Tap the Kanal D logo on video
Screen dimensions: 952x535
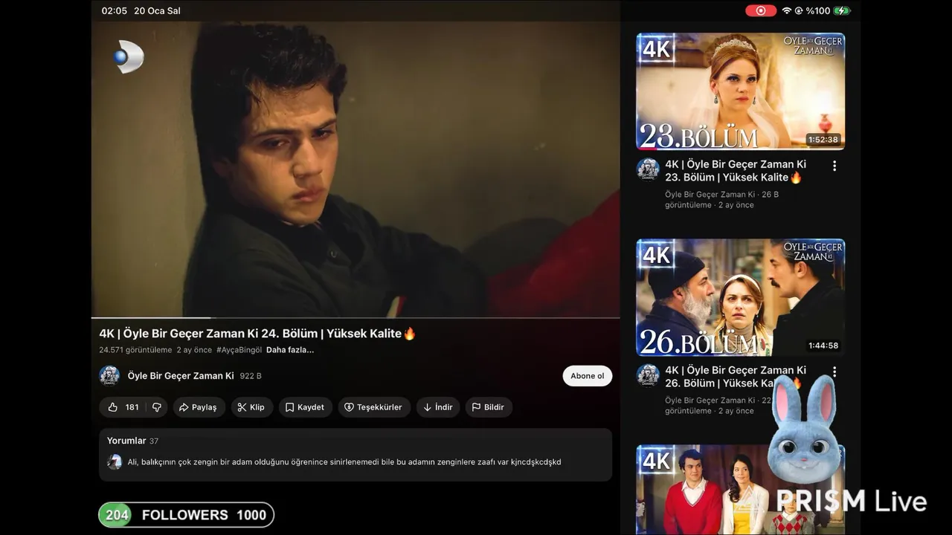tap(129, 57)
